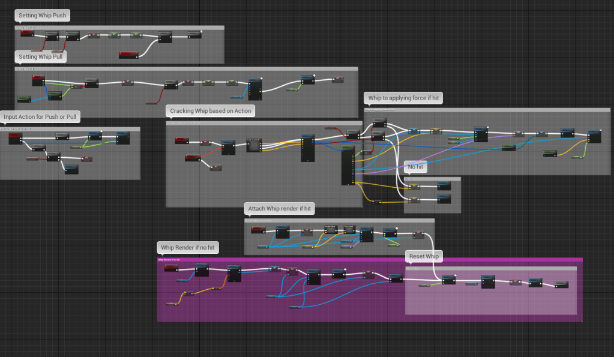614x357 pixels.
Task: Select "Input Action for Push or Pull" bubble
Action: tap(40, 116)
